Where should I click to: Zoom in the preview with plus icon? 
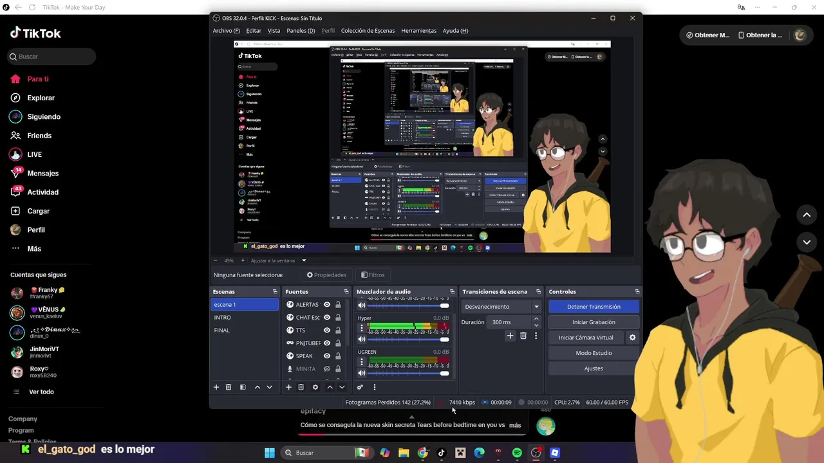[243, 260]
